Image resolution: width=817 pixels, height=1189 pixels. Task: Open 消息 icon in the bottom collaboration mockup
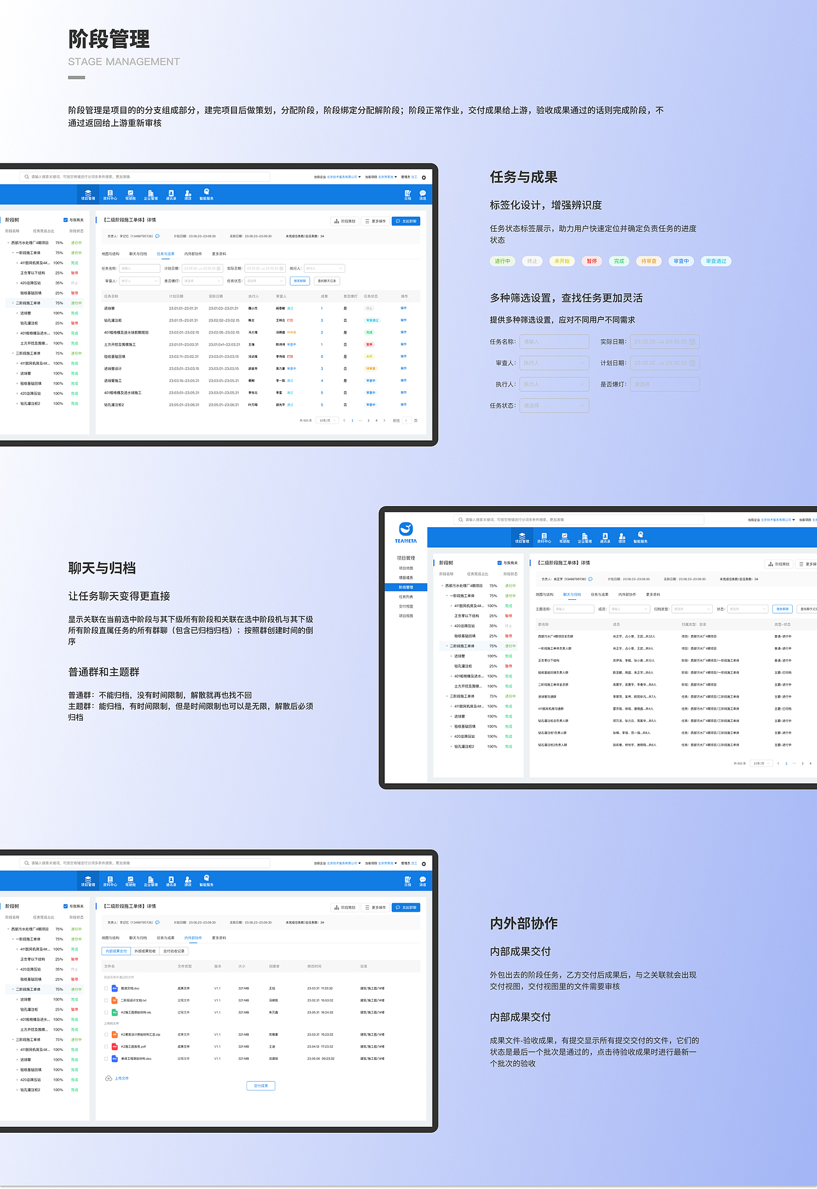coord(423,881)
